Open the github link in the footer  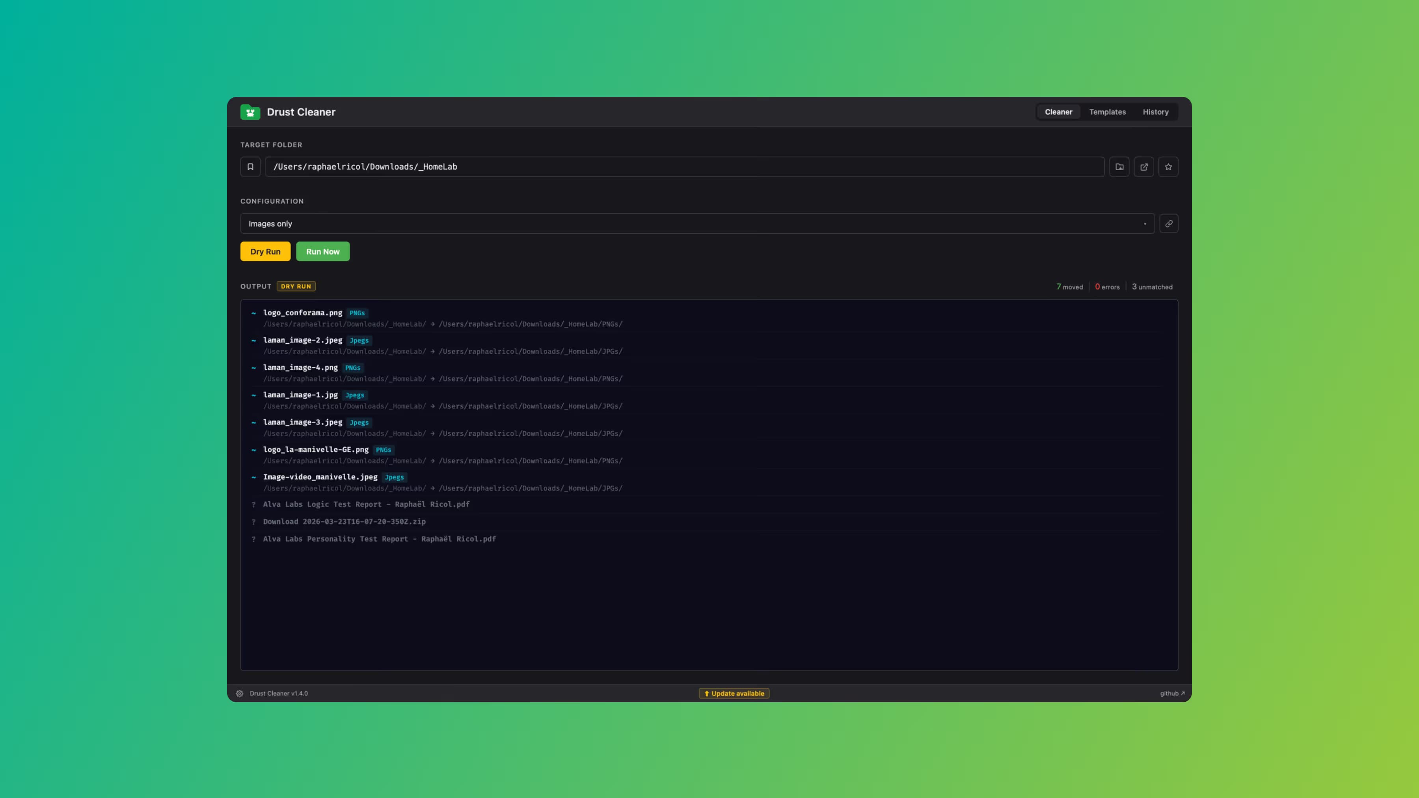tap(1172, 693)
